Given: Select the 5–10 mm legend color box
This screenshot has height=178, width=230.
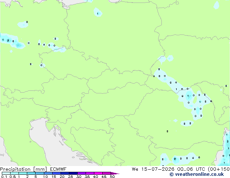Looking at the screenshot, I should [40, 173].
